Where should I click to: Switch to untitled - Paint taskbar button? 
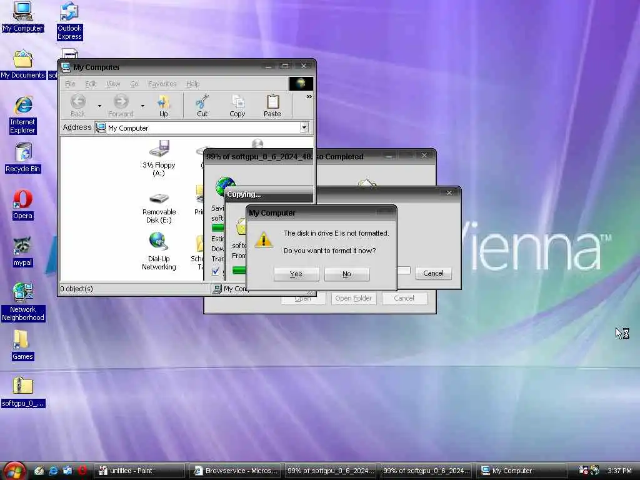(x=140, y=471)
